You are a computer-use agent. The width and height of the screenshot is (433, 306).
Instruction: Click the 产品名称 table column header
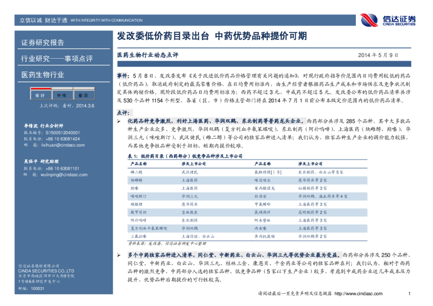tap(139, 163)
